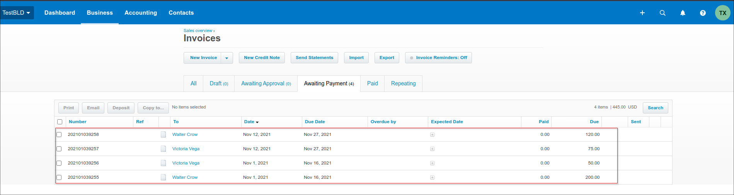Viewport: 734px width, 195px height.
Task: Open document icon for invoice 202101039257
Action: 163,149
